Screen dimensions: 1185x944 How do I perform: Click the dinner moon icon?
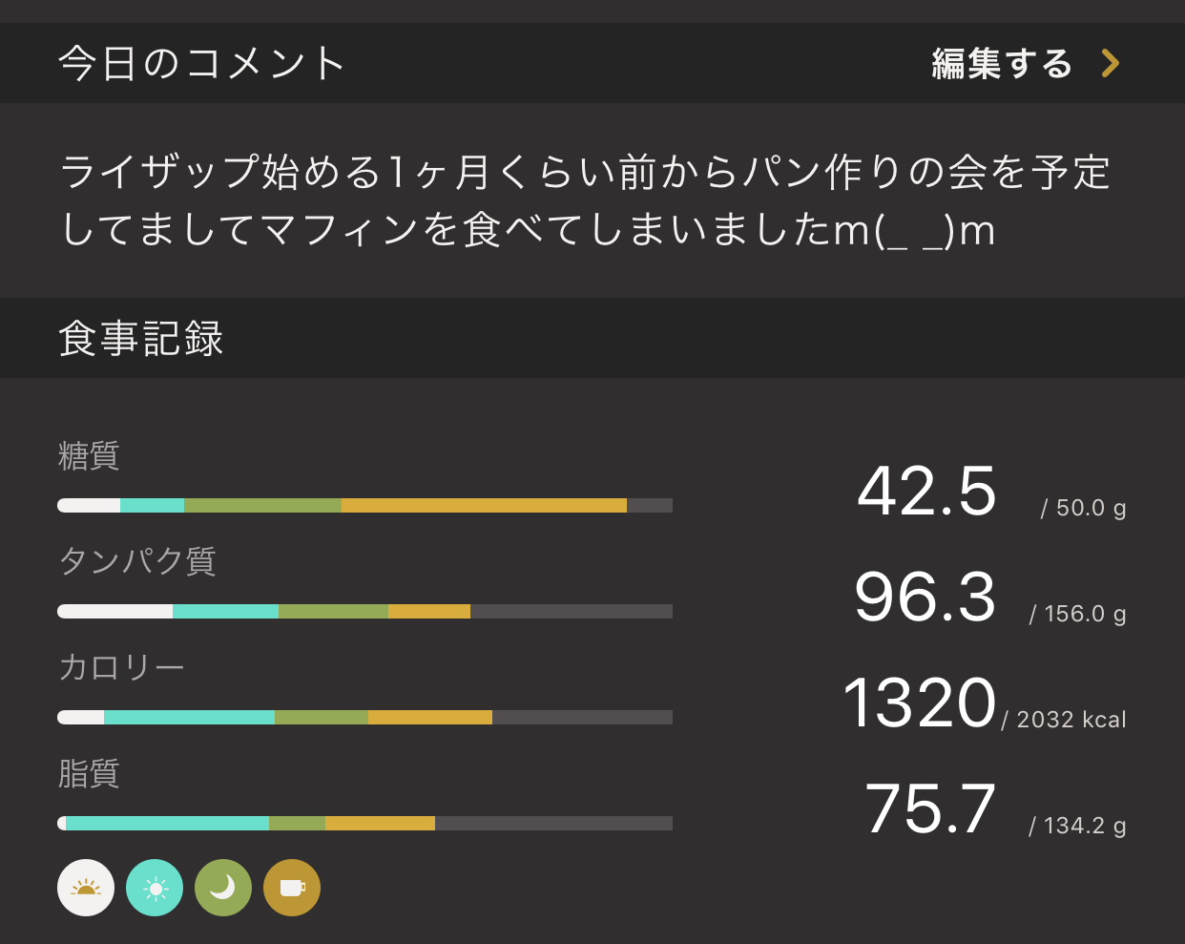coord(223,888)
